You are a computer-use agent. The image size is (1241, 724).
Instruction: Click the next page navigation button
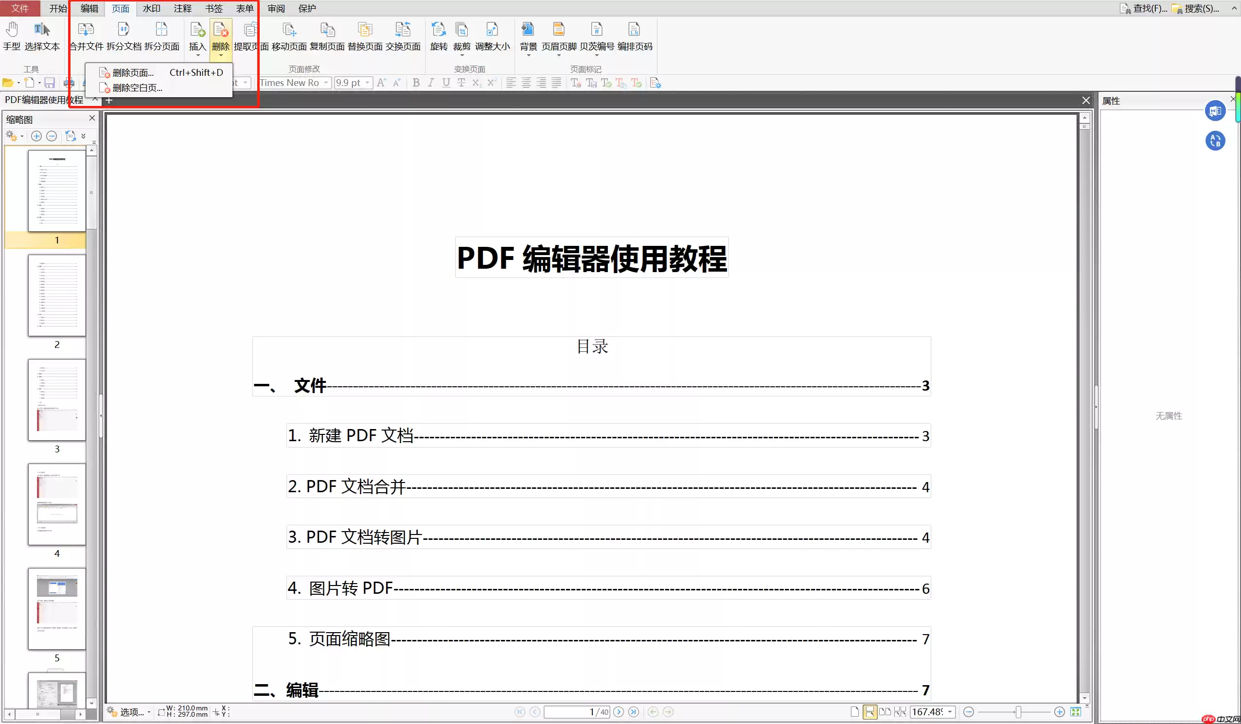pos(619,712)
